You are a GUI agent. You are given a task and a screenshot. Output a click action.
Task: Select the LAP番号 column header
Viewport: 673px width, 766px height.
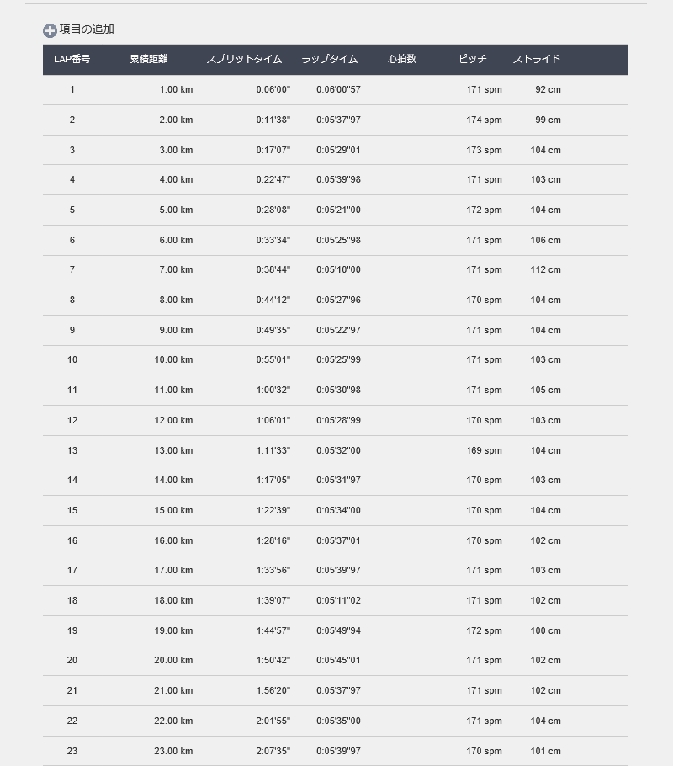[x=72, y=59]
